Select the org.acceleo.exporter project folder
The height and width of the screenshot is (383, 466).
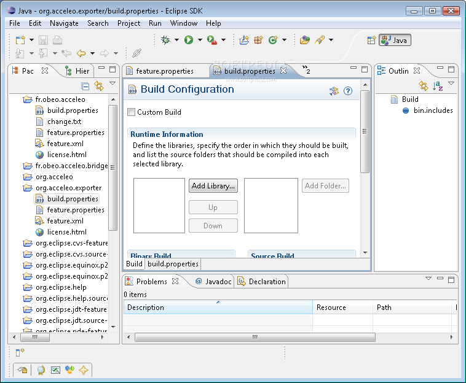[63, 188]
